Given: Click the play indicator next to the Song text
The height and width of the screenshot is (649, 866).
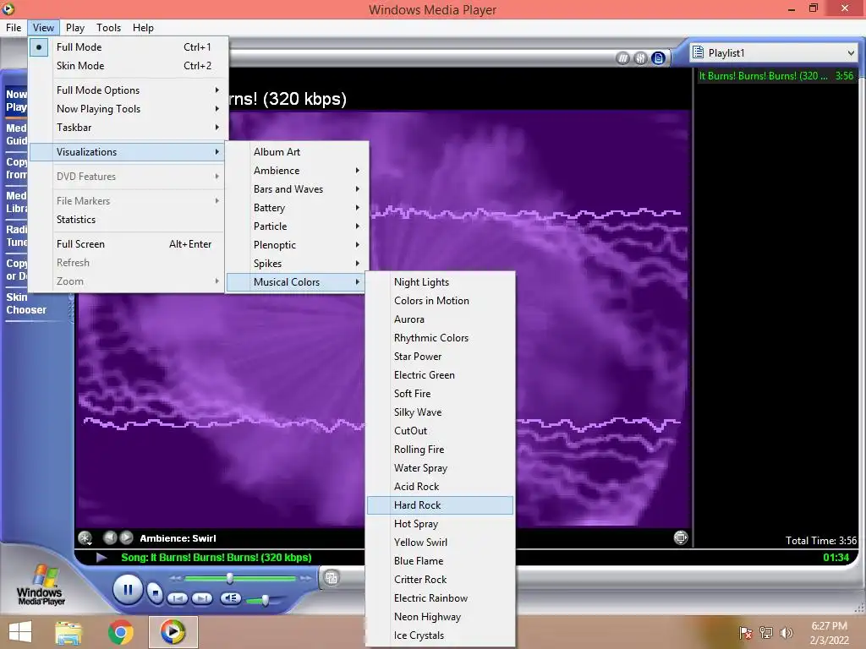Looking at the screenshot, I should tap(101, 558).
